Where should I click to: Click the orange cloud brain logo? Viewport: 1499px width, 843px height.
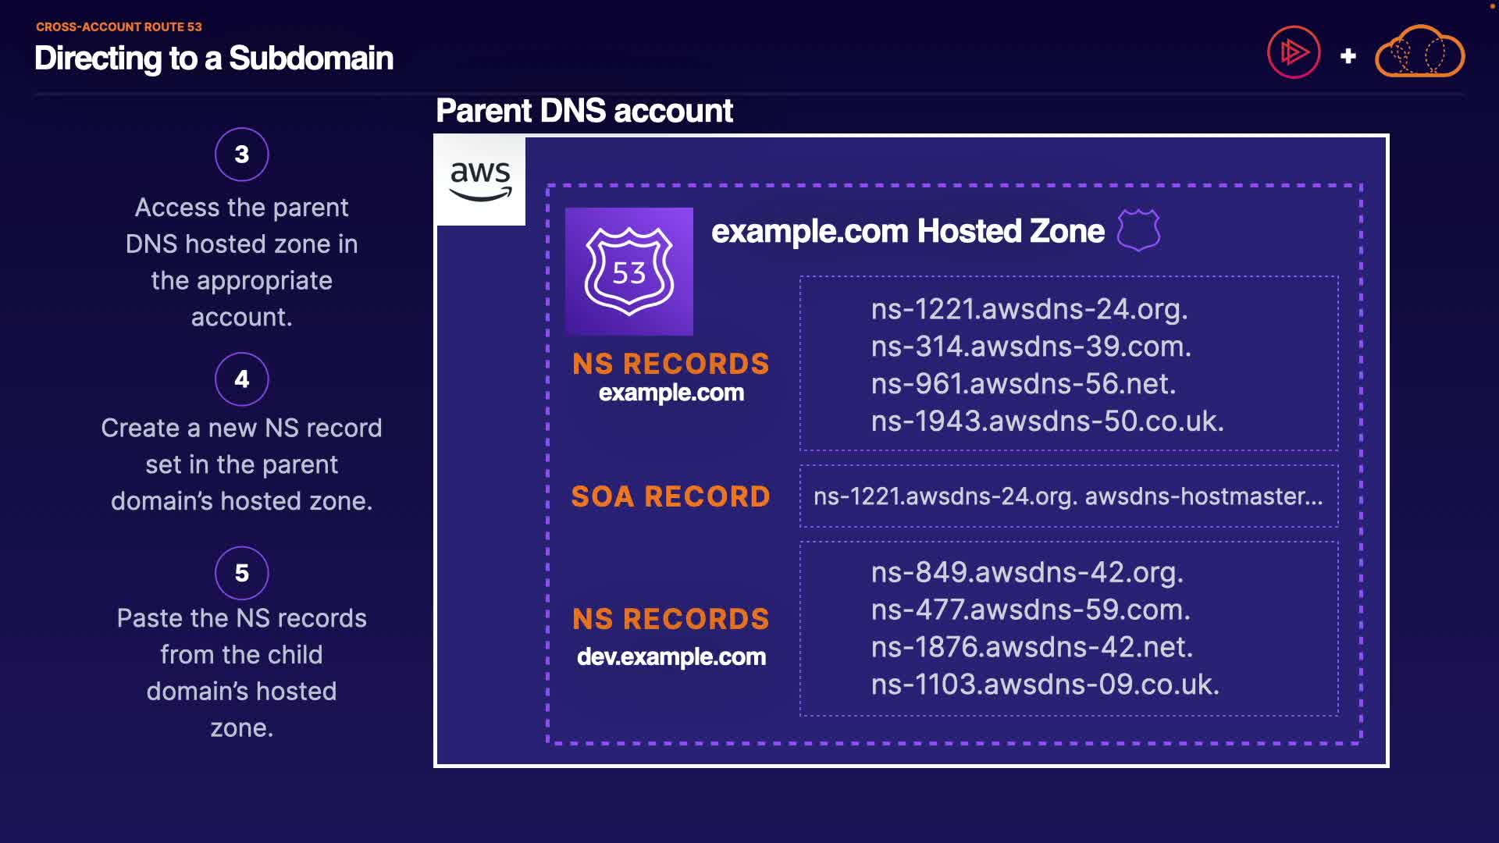click(1419, 53)
